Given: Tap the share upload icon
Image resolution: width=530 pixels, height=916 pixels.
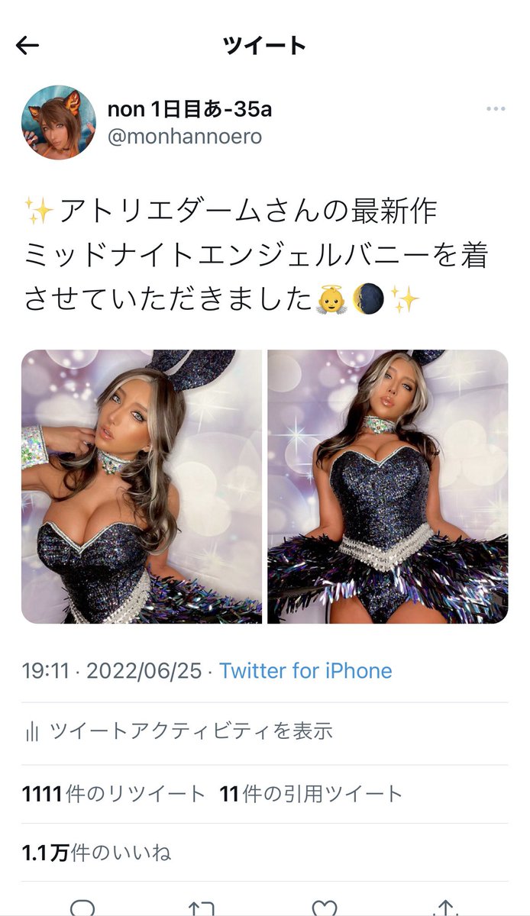Looking at the screenshot, I should (x=445, y=908).
